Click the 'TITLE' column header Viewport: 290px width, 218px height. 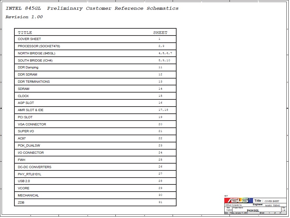point(25,33)
